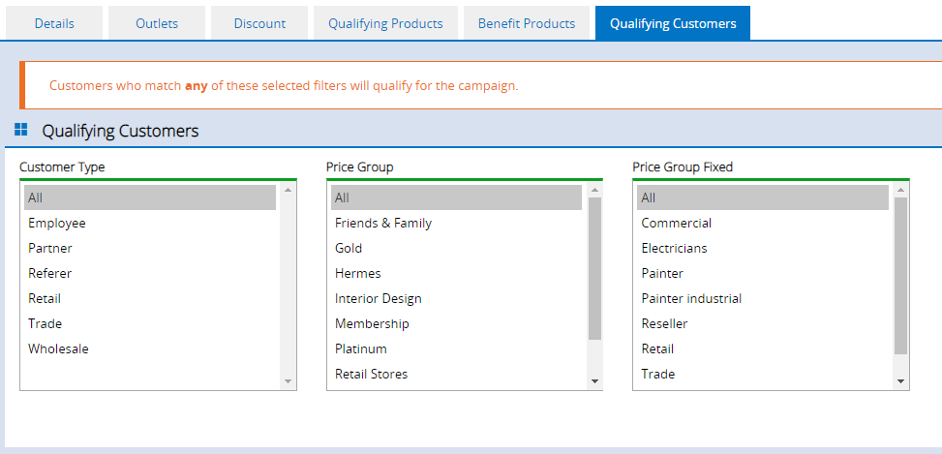The height and width of the screenshot is (454, 942).
Task: Choose Friends & Family price group
Action: click(x=457, y=223)
